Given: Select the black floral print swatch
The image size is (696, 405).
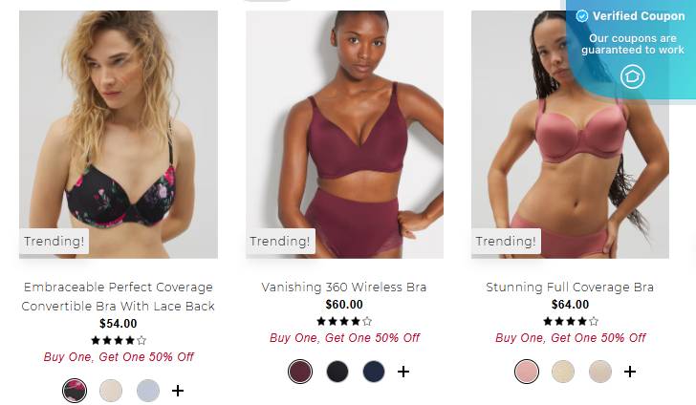Looking at the screenshot, I should point(75,391).
